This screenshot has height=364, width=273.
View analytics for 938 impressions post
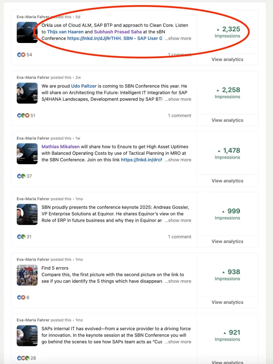pos(227,302)
